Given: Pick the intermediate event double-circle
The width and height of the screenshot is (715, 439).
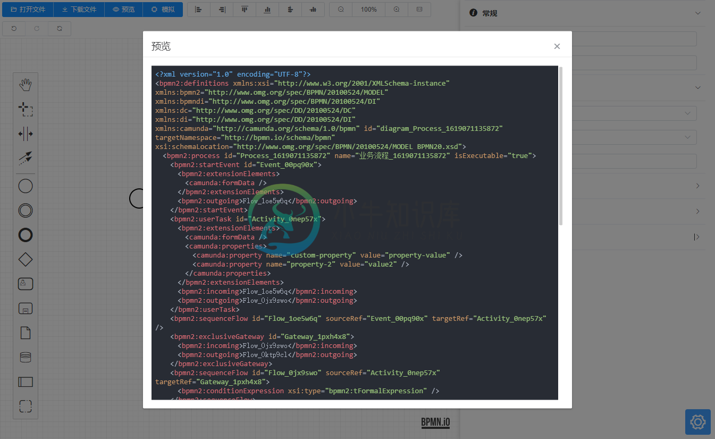Looking at the screenshot, I should 26,210.
